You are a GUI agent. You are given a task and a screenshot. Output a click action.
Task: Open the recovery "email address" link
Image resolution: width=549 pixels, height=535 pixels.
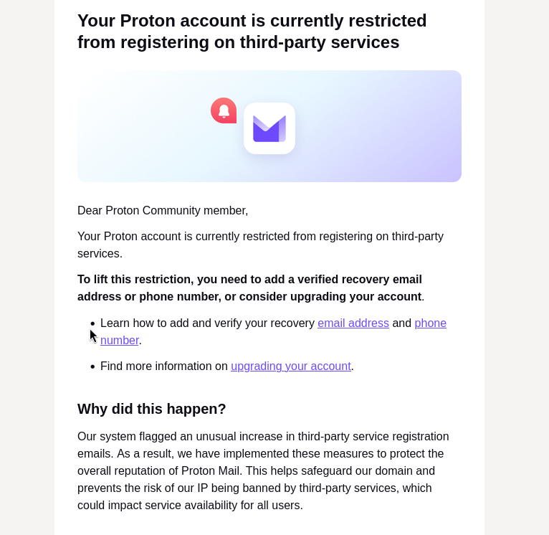[x=353, y=323]
